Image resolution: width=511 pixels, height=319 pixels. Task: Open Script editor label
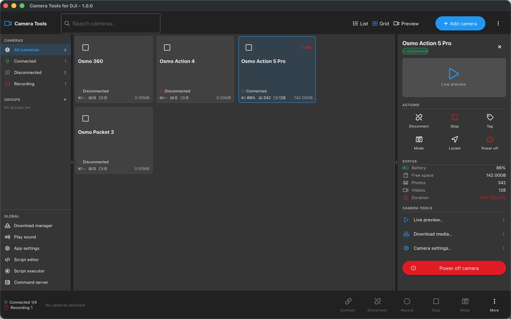[x=26, y=260]
